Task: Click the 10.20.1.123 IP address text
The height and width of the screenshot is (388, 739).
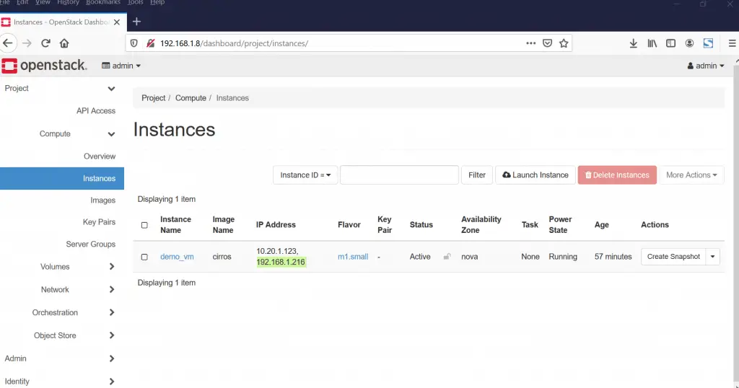Action: click(x=277, y=252)
